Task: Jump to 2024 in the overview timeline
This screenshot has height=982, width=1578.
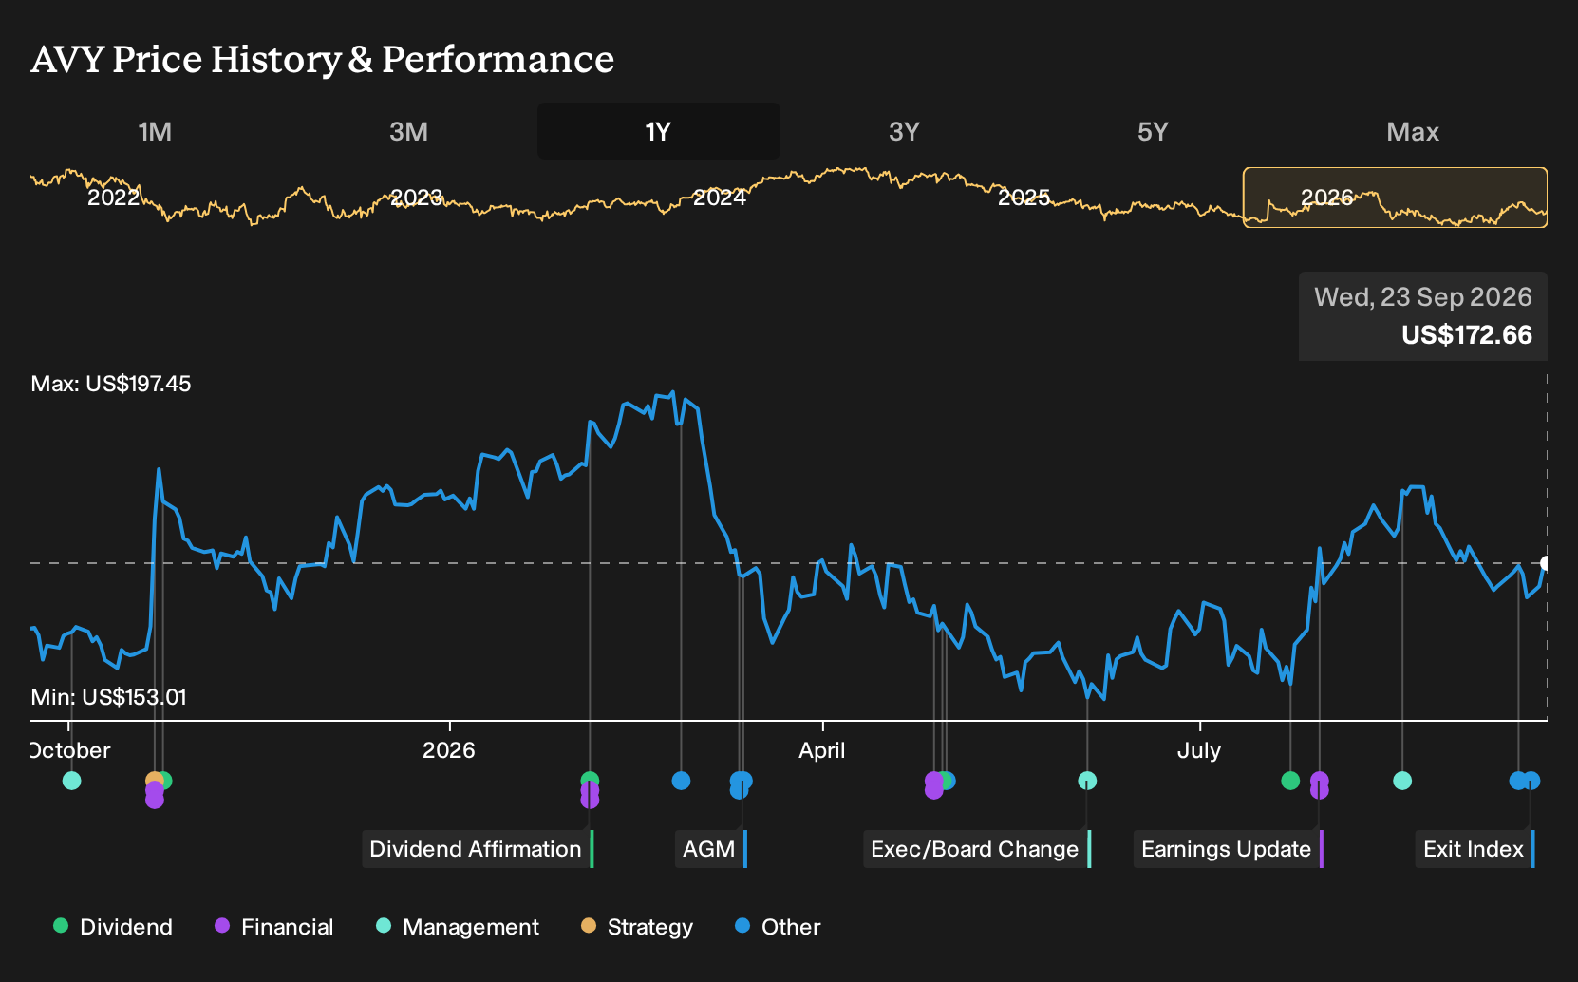Action: click(x=720, y=198)
